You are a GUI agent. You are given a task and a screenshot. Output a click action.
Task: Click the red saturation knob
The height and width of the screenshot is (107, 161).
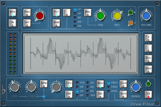(x=40, y=15)
